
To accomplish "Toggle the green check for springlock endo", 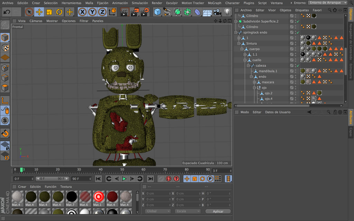I will [298, 32].
